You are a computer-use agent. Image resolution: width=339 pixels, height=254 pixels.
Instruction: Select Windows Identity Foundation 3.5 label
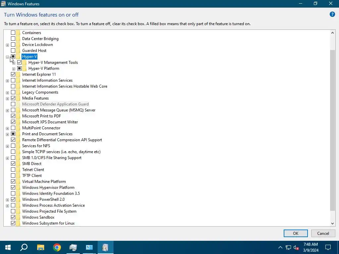coord(51,193)
